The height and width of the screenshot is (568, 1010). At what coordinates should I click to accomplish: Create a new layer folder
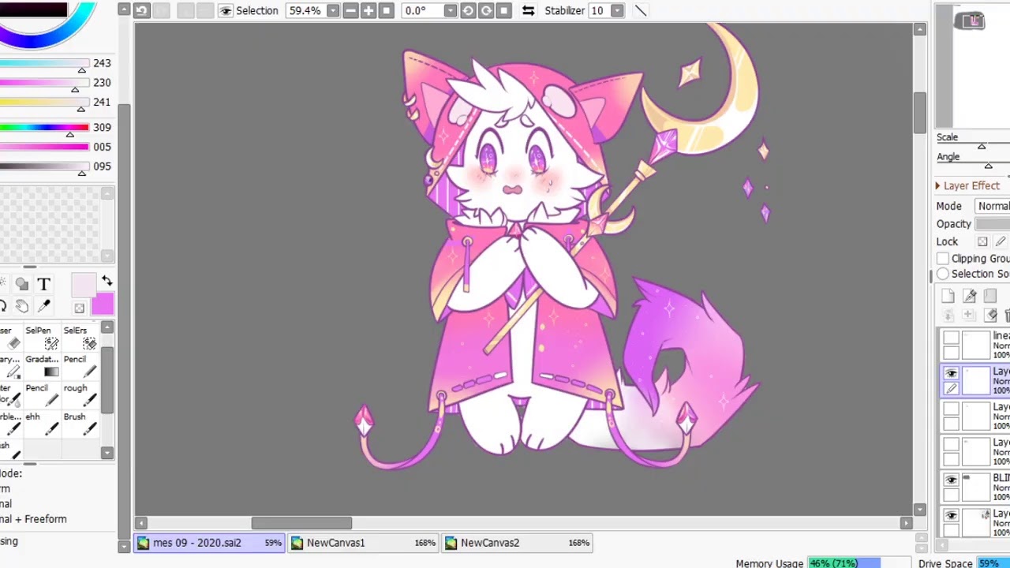click(990, 296)
